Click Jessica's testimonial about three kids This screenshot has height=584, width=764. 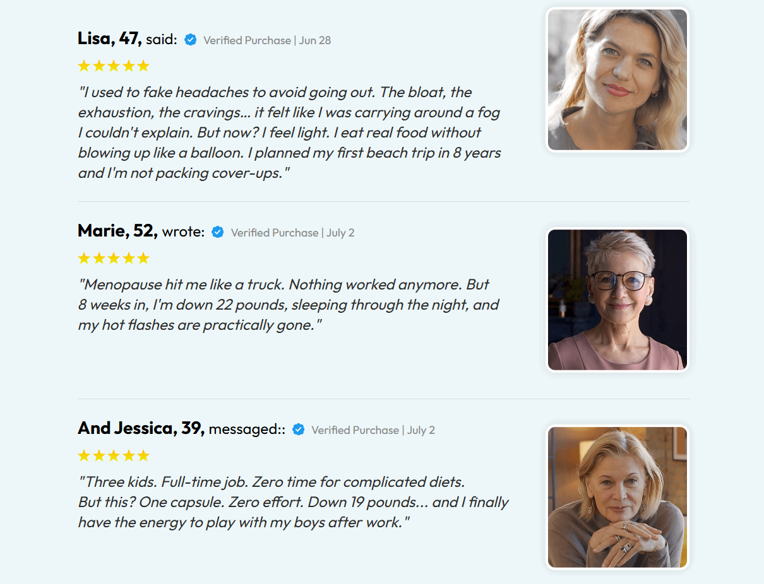tap(293, 502)
